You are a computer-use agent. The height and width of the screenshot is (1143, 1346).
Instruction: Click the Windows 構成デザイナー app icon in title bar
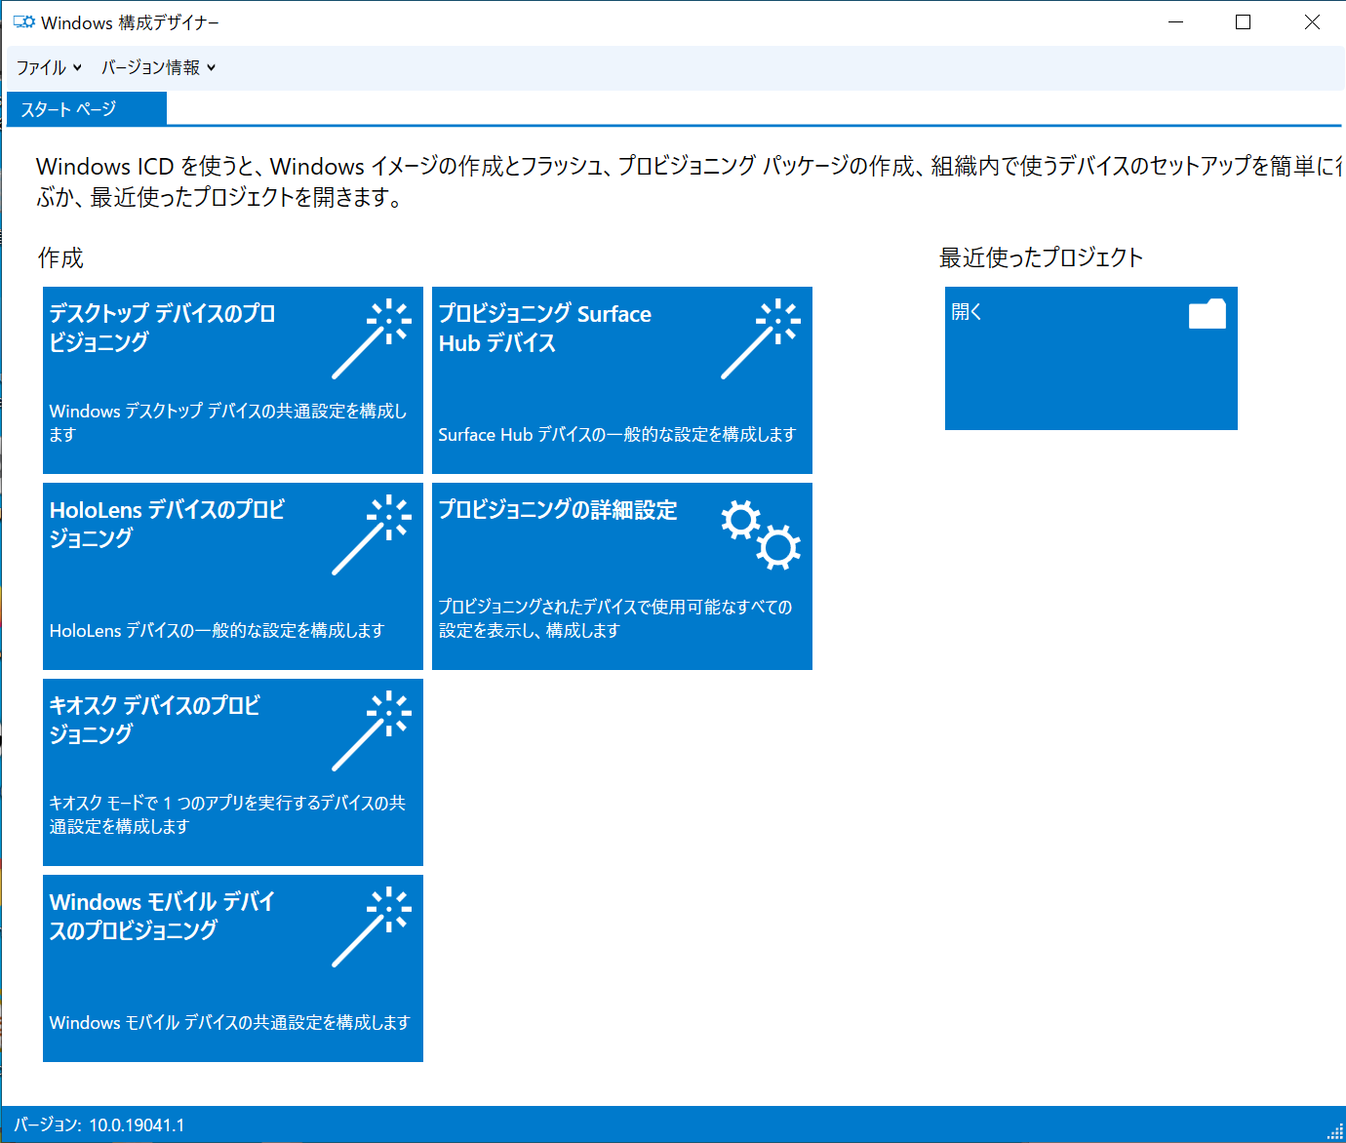tap(23, 22)
